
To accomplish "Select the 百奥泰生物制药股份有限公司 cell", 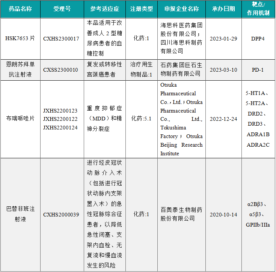I will click(x=181, y=215).
